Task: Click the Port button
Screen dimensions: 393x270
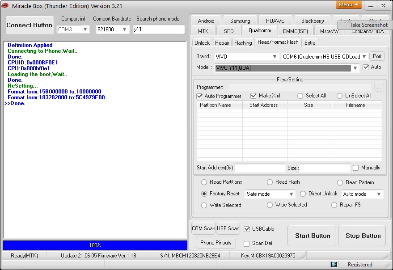Action: point(377,56)
